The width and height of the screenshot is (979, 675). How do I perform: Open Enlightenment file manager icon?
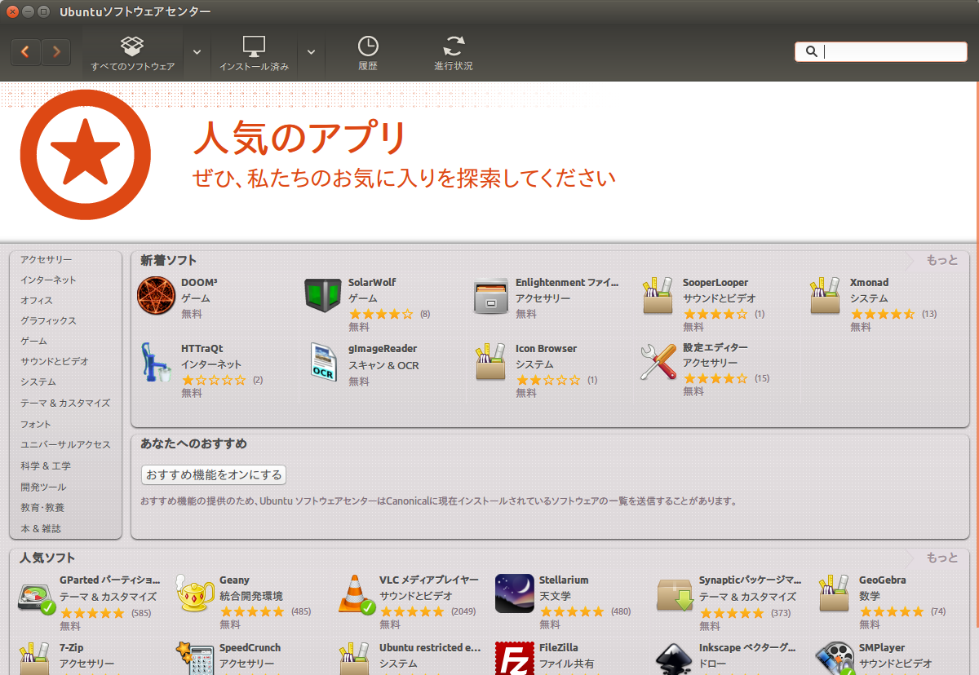(x=491, y=296)
